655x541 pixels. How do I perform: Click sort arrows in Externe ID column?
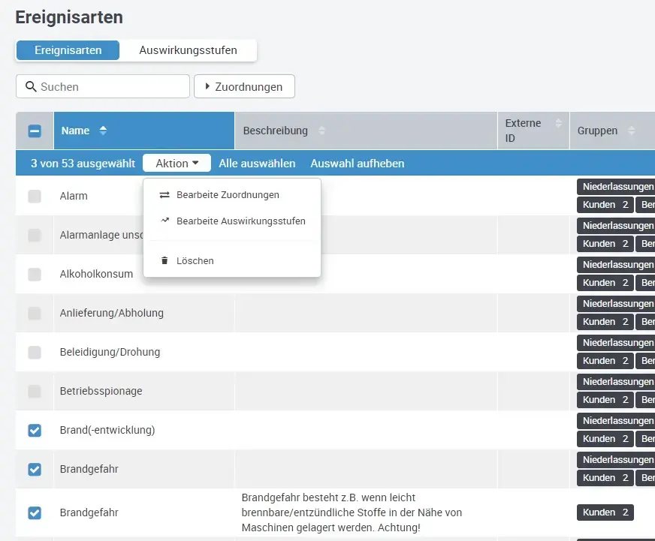click(558, 123)
